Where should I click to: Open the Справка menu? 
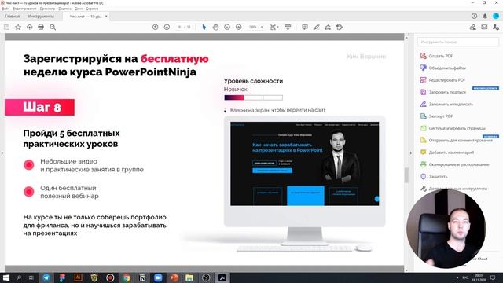click(x=92, y=9)
